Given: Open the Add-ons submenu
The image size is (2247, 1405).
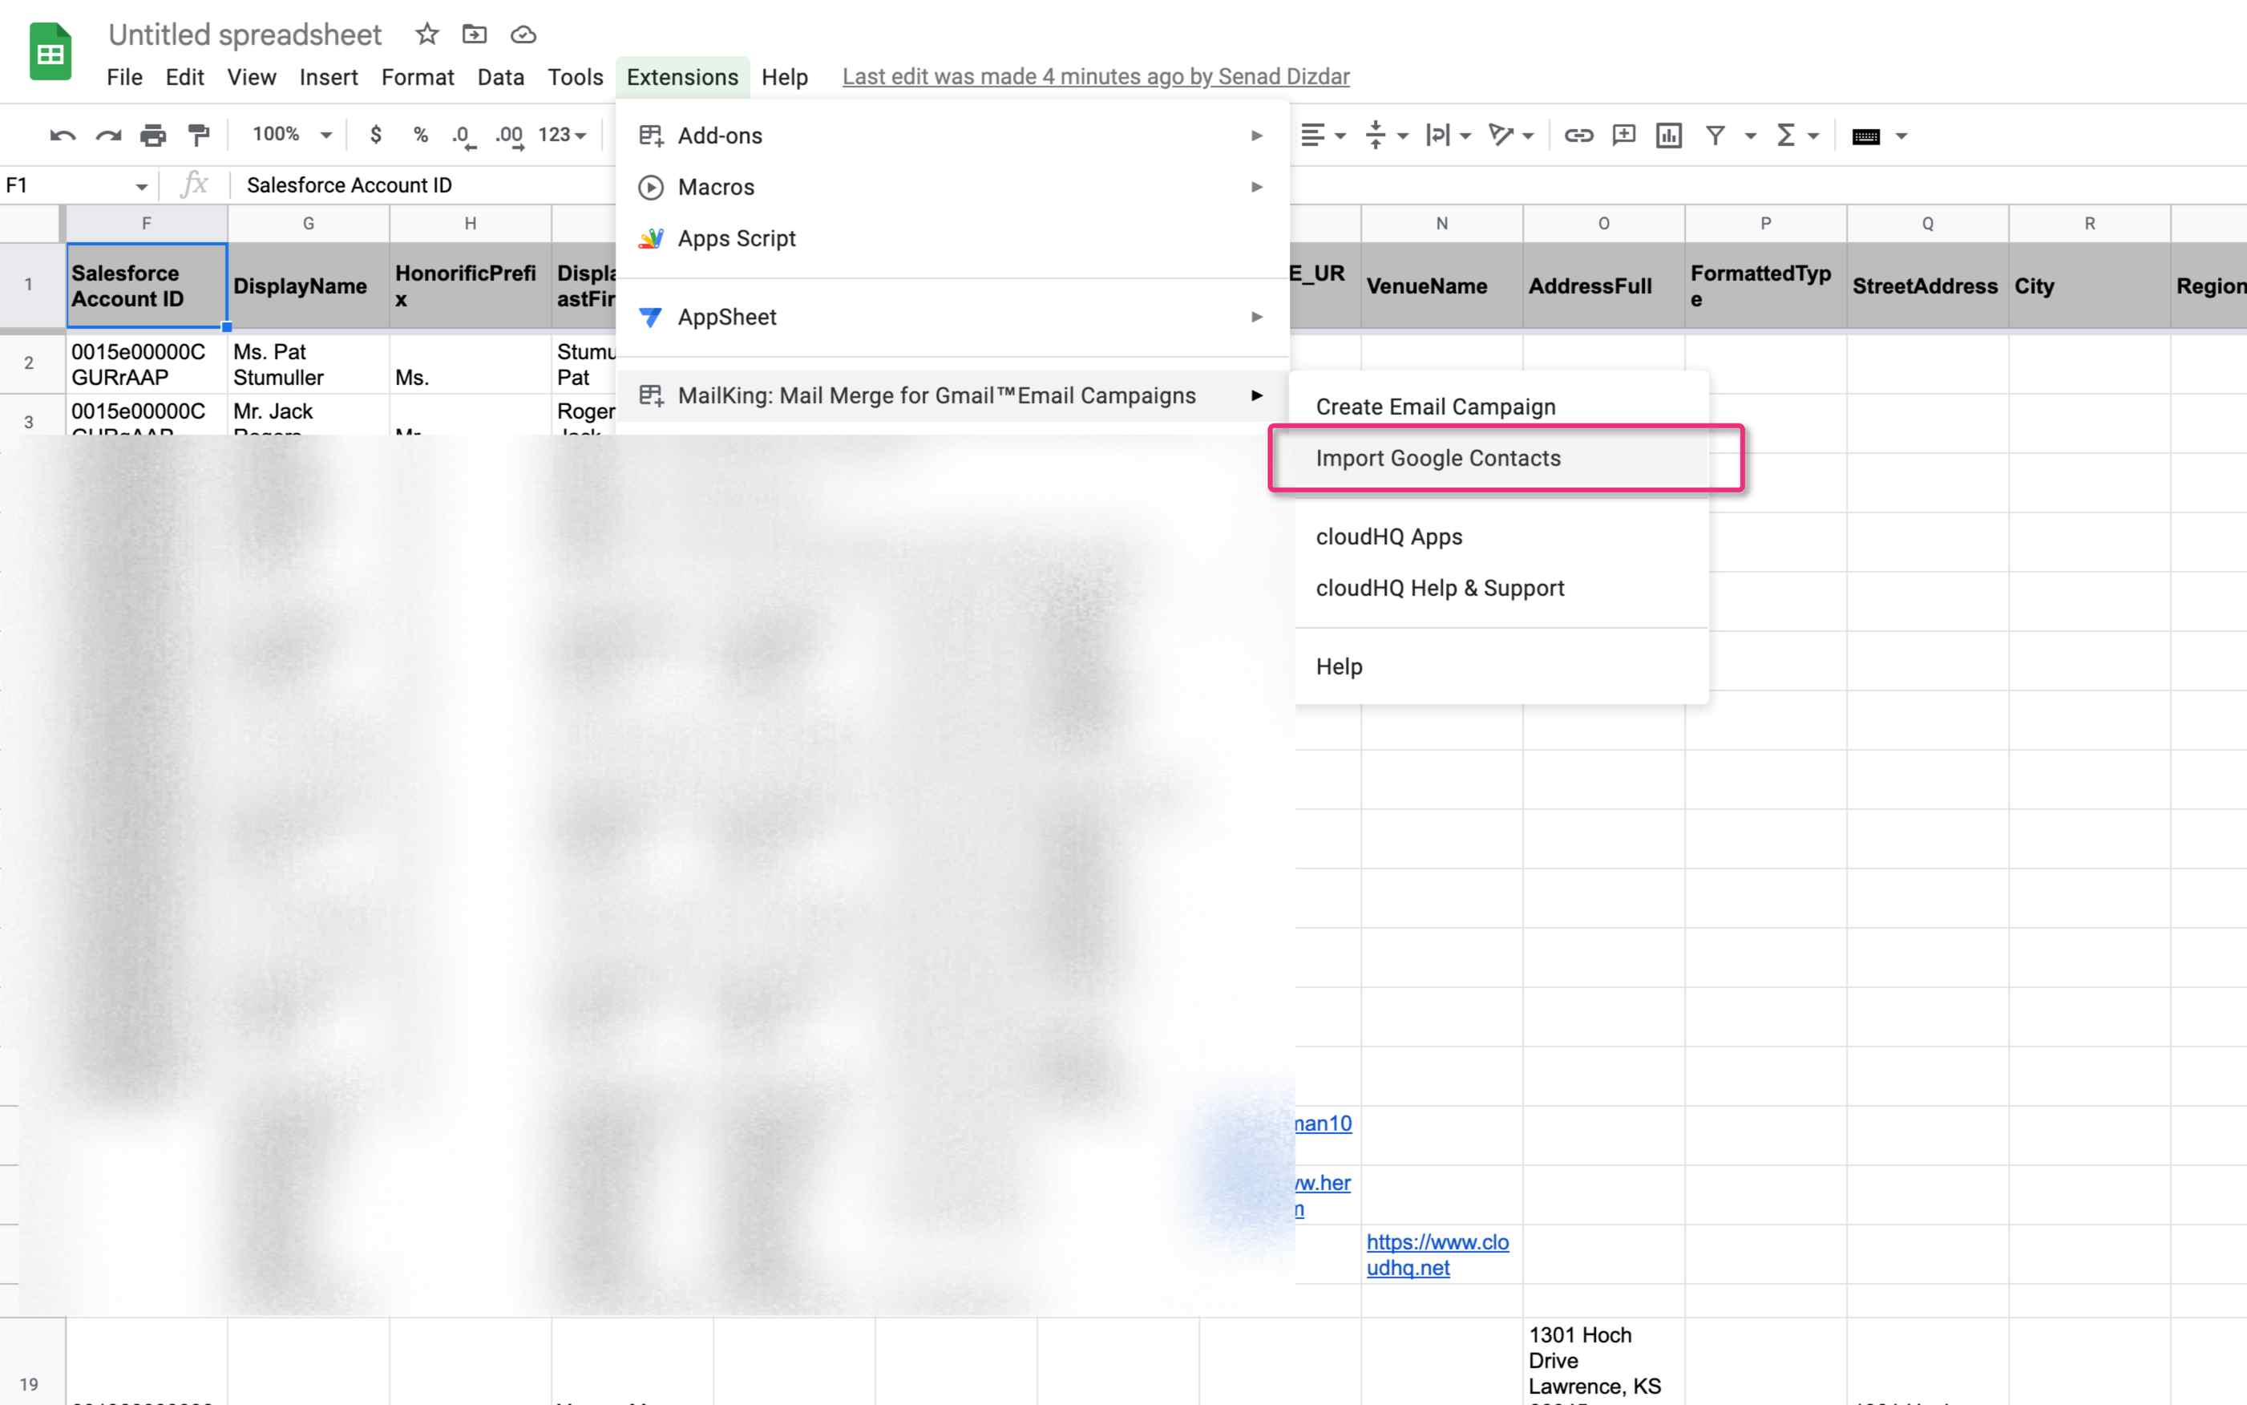Looking at the screenshot, I should (952, 136).
